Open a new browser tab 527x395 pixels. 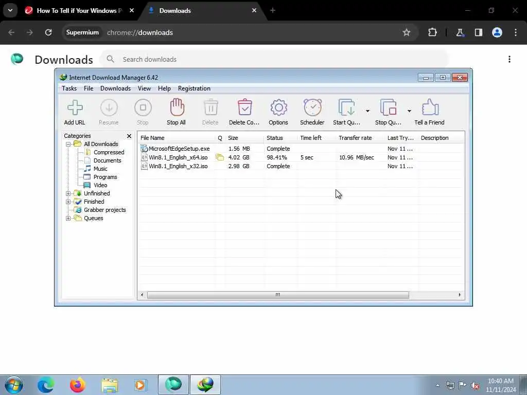coord(273,11)
